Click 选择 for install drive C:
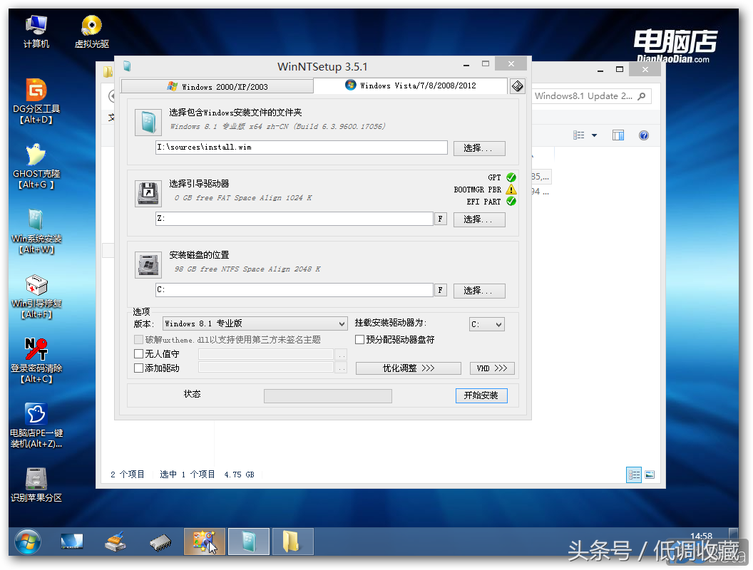The image size is (753, 570). click(x=478, y=291)
